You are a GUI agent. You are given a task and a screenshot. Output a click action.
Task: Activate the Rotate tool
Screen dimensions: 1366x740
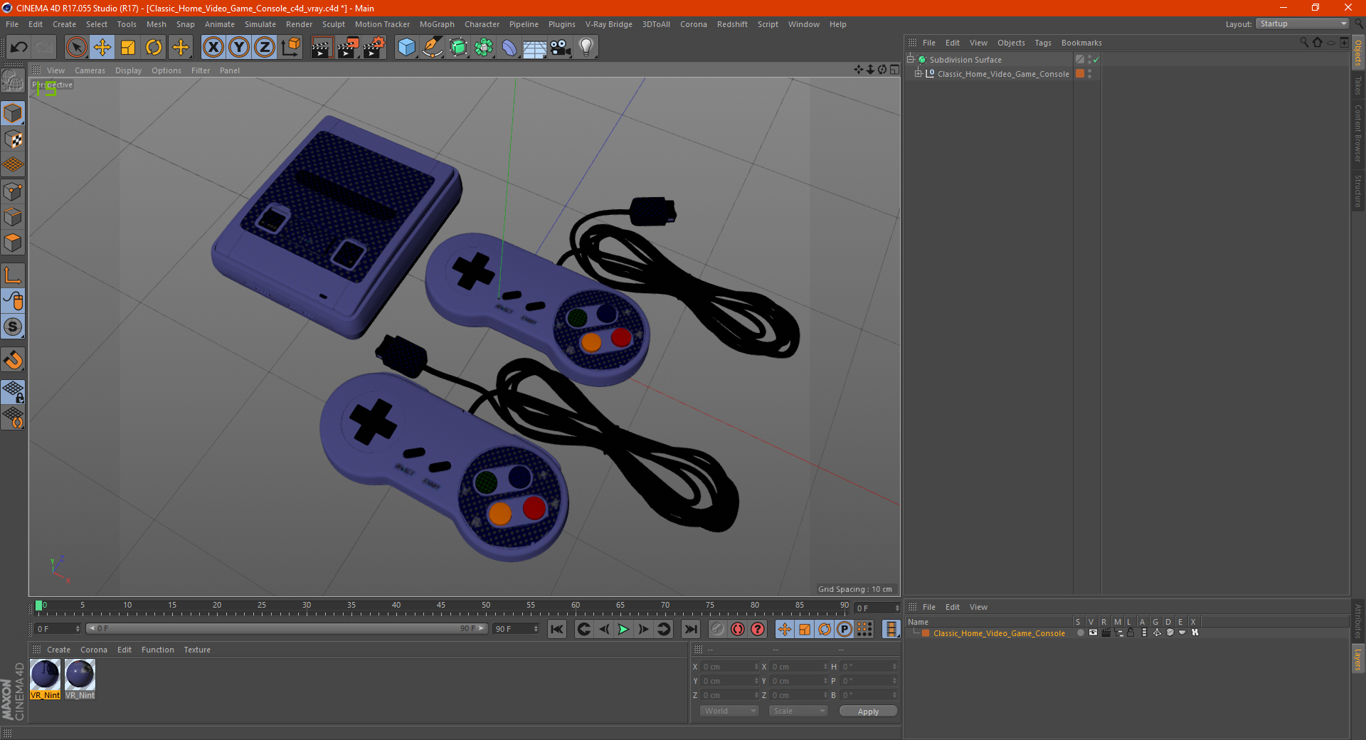[x=154, y=48]
